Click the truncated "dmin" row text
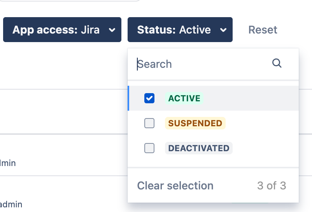This screenshot has height=212, width=312. click(8, 163)
